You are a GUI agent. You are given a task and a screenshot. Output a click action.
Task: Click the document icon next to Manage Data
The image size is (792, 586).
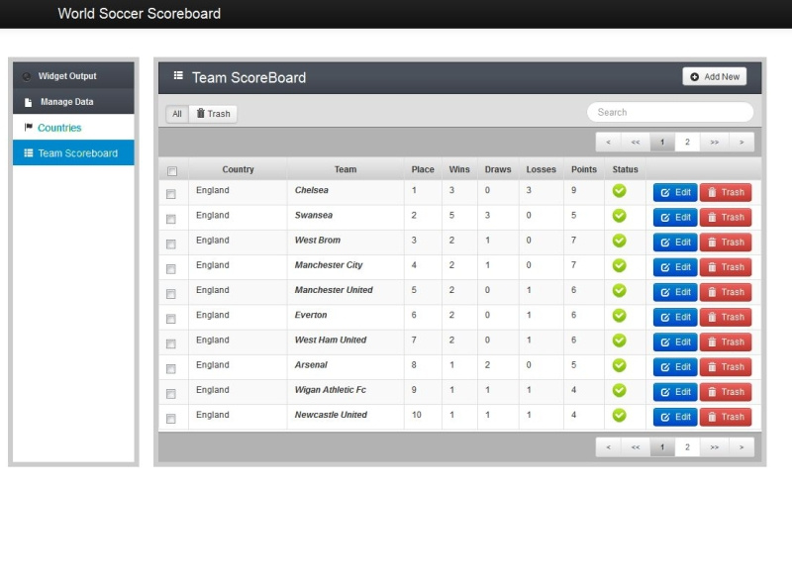click(x=27, y=101)
